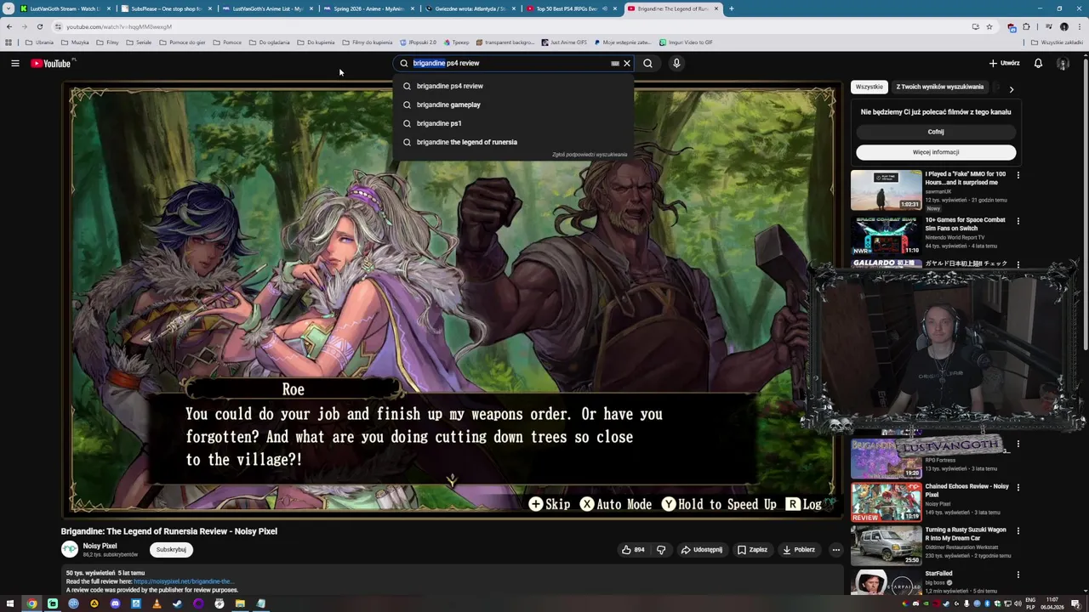1089x612 pixels.
Task: Undo channel block with Cofnij button
Action: point(936,132)
